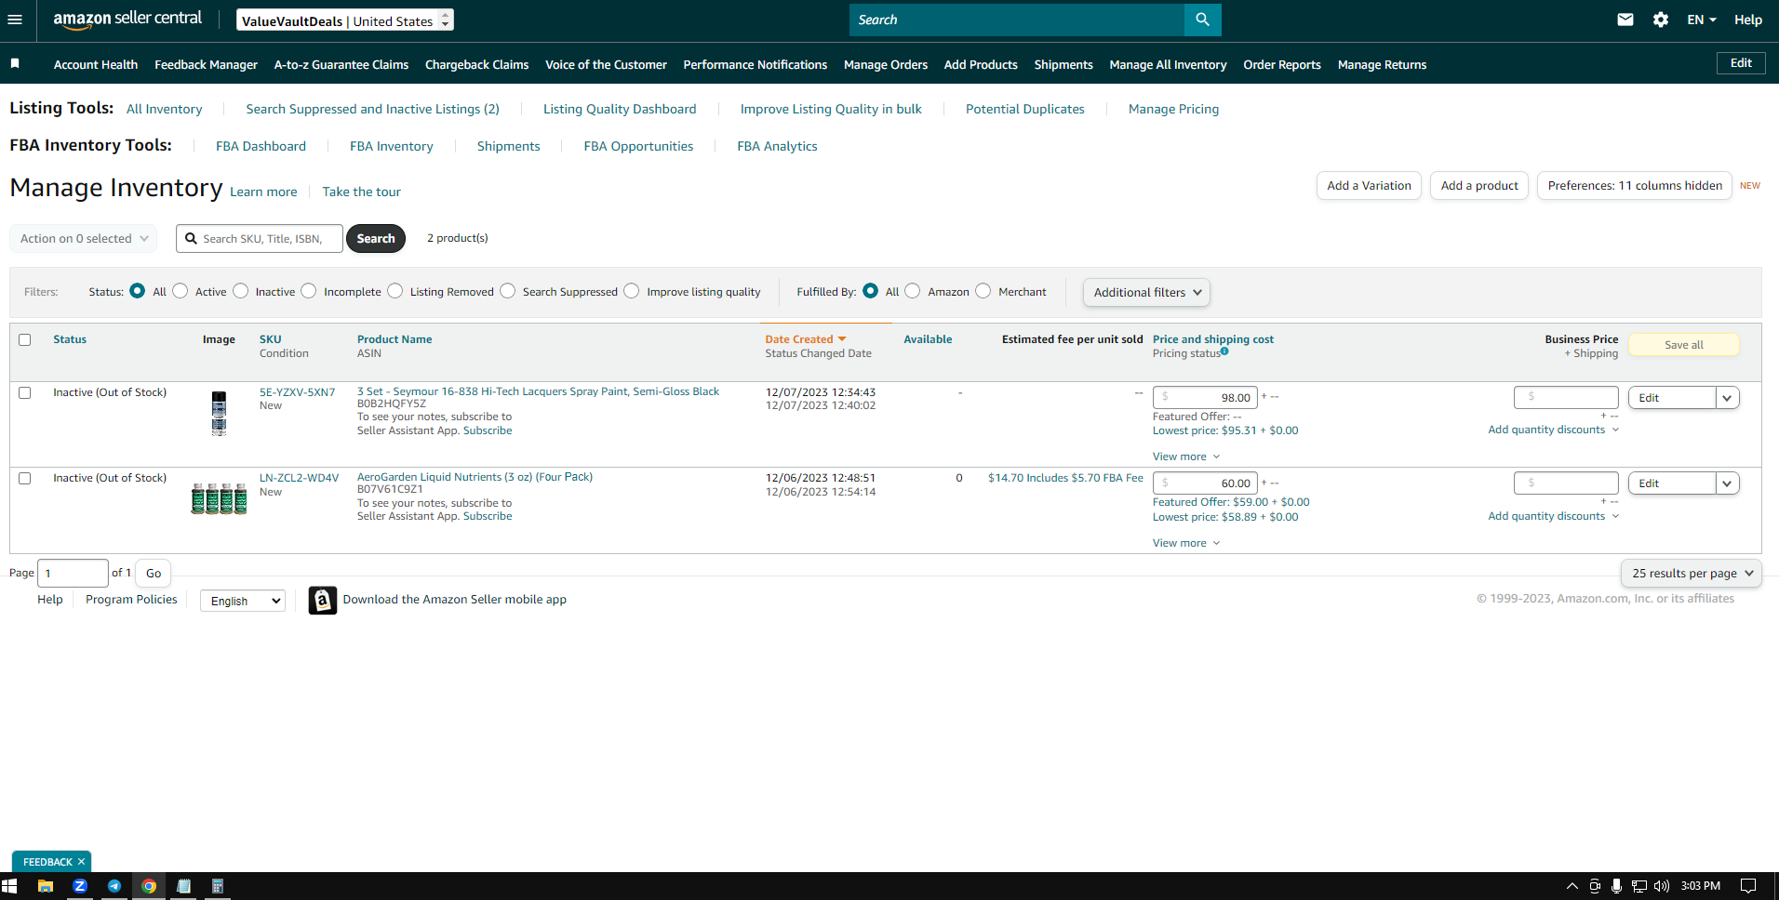Open the Account Health menu item
The image size is (1779, 900).
[96, 64]
